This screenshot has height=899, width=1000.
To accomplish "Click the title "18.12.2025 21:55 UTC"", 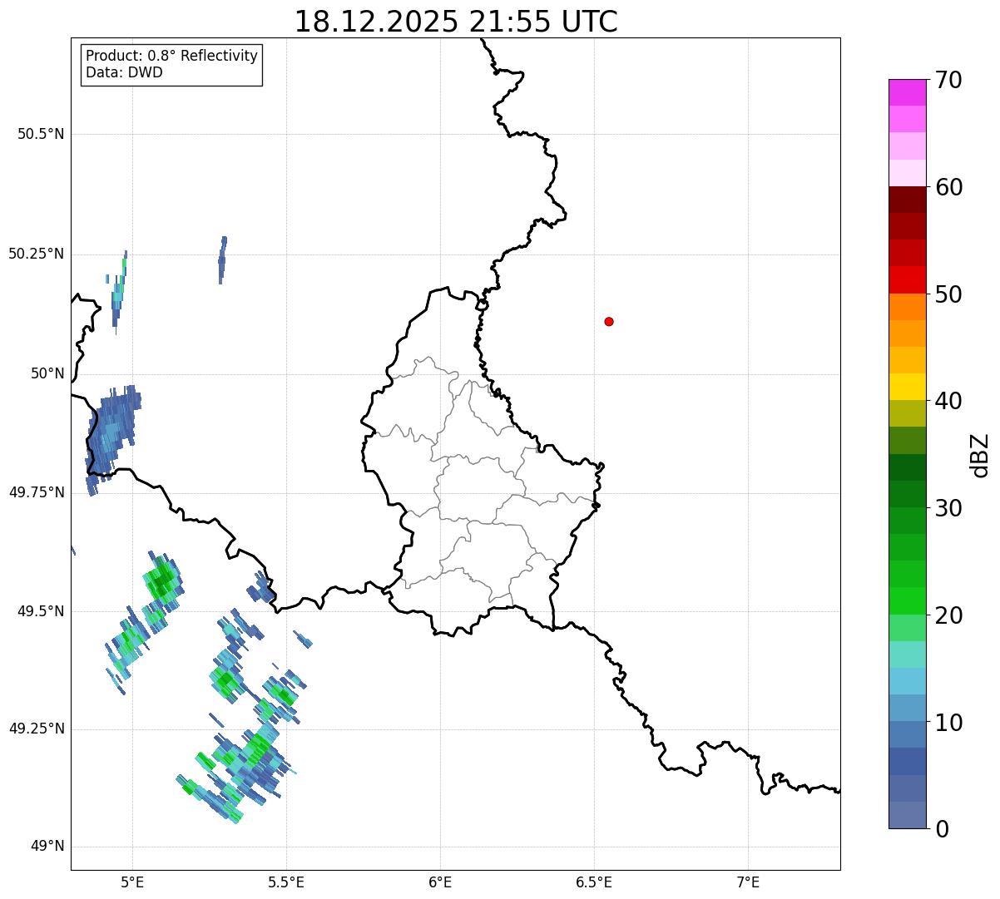I will coord(456,21).
